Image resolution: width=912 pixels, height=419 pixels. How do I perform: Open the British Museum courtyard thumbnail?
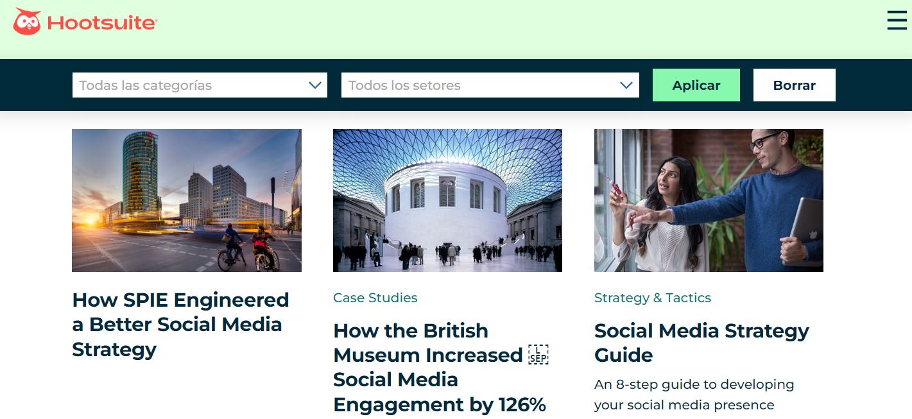click(447, 200)
